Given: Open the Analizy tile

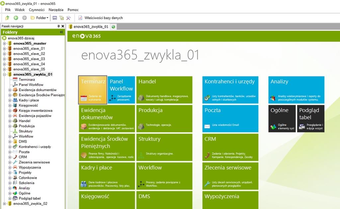Looking at the screenshot, I should (x=297, y=90).
